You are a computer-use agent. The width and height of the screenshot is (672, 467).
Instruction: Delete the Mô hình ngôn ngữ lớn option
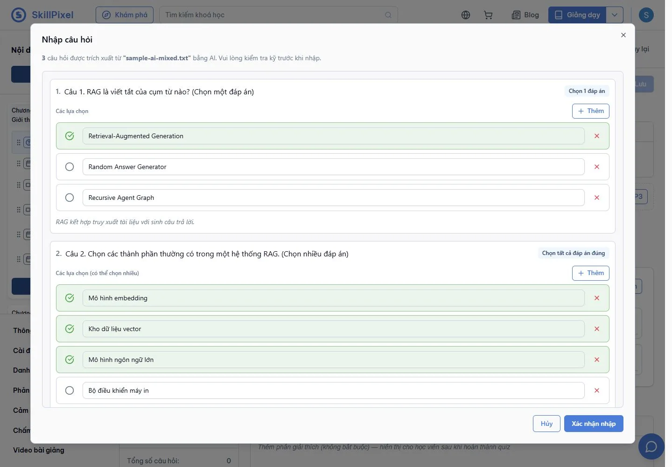(596, 360)
